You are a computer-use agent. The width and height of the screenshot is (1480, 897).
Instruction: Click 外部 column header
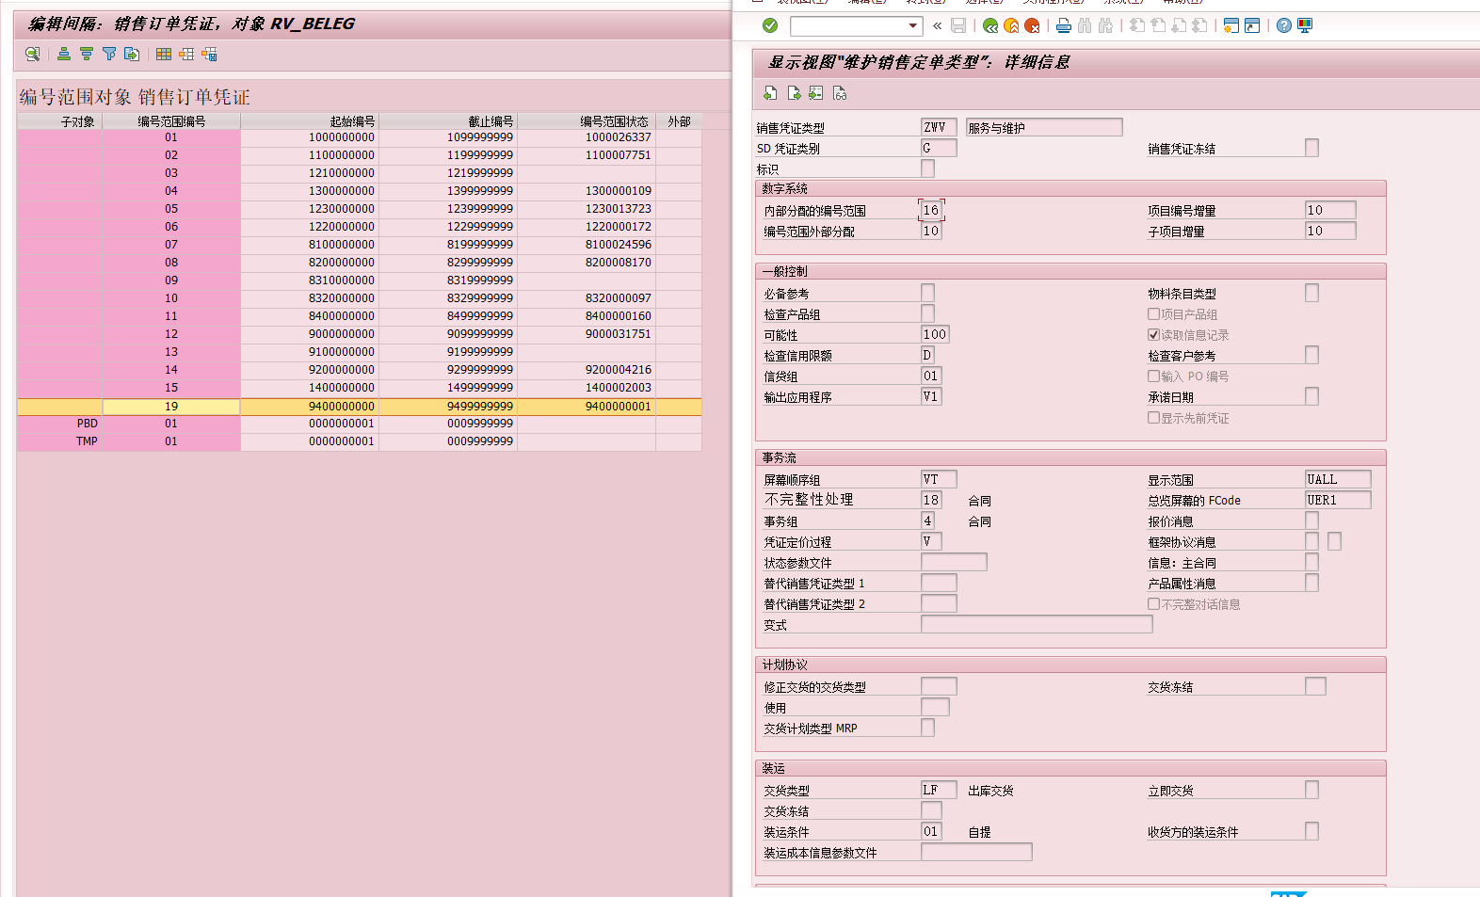pos(679,121)
